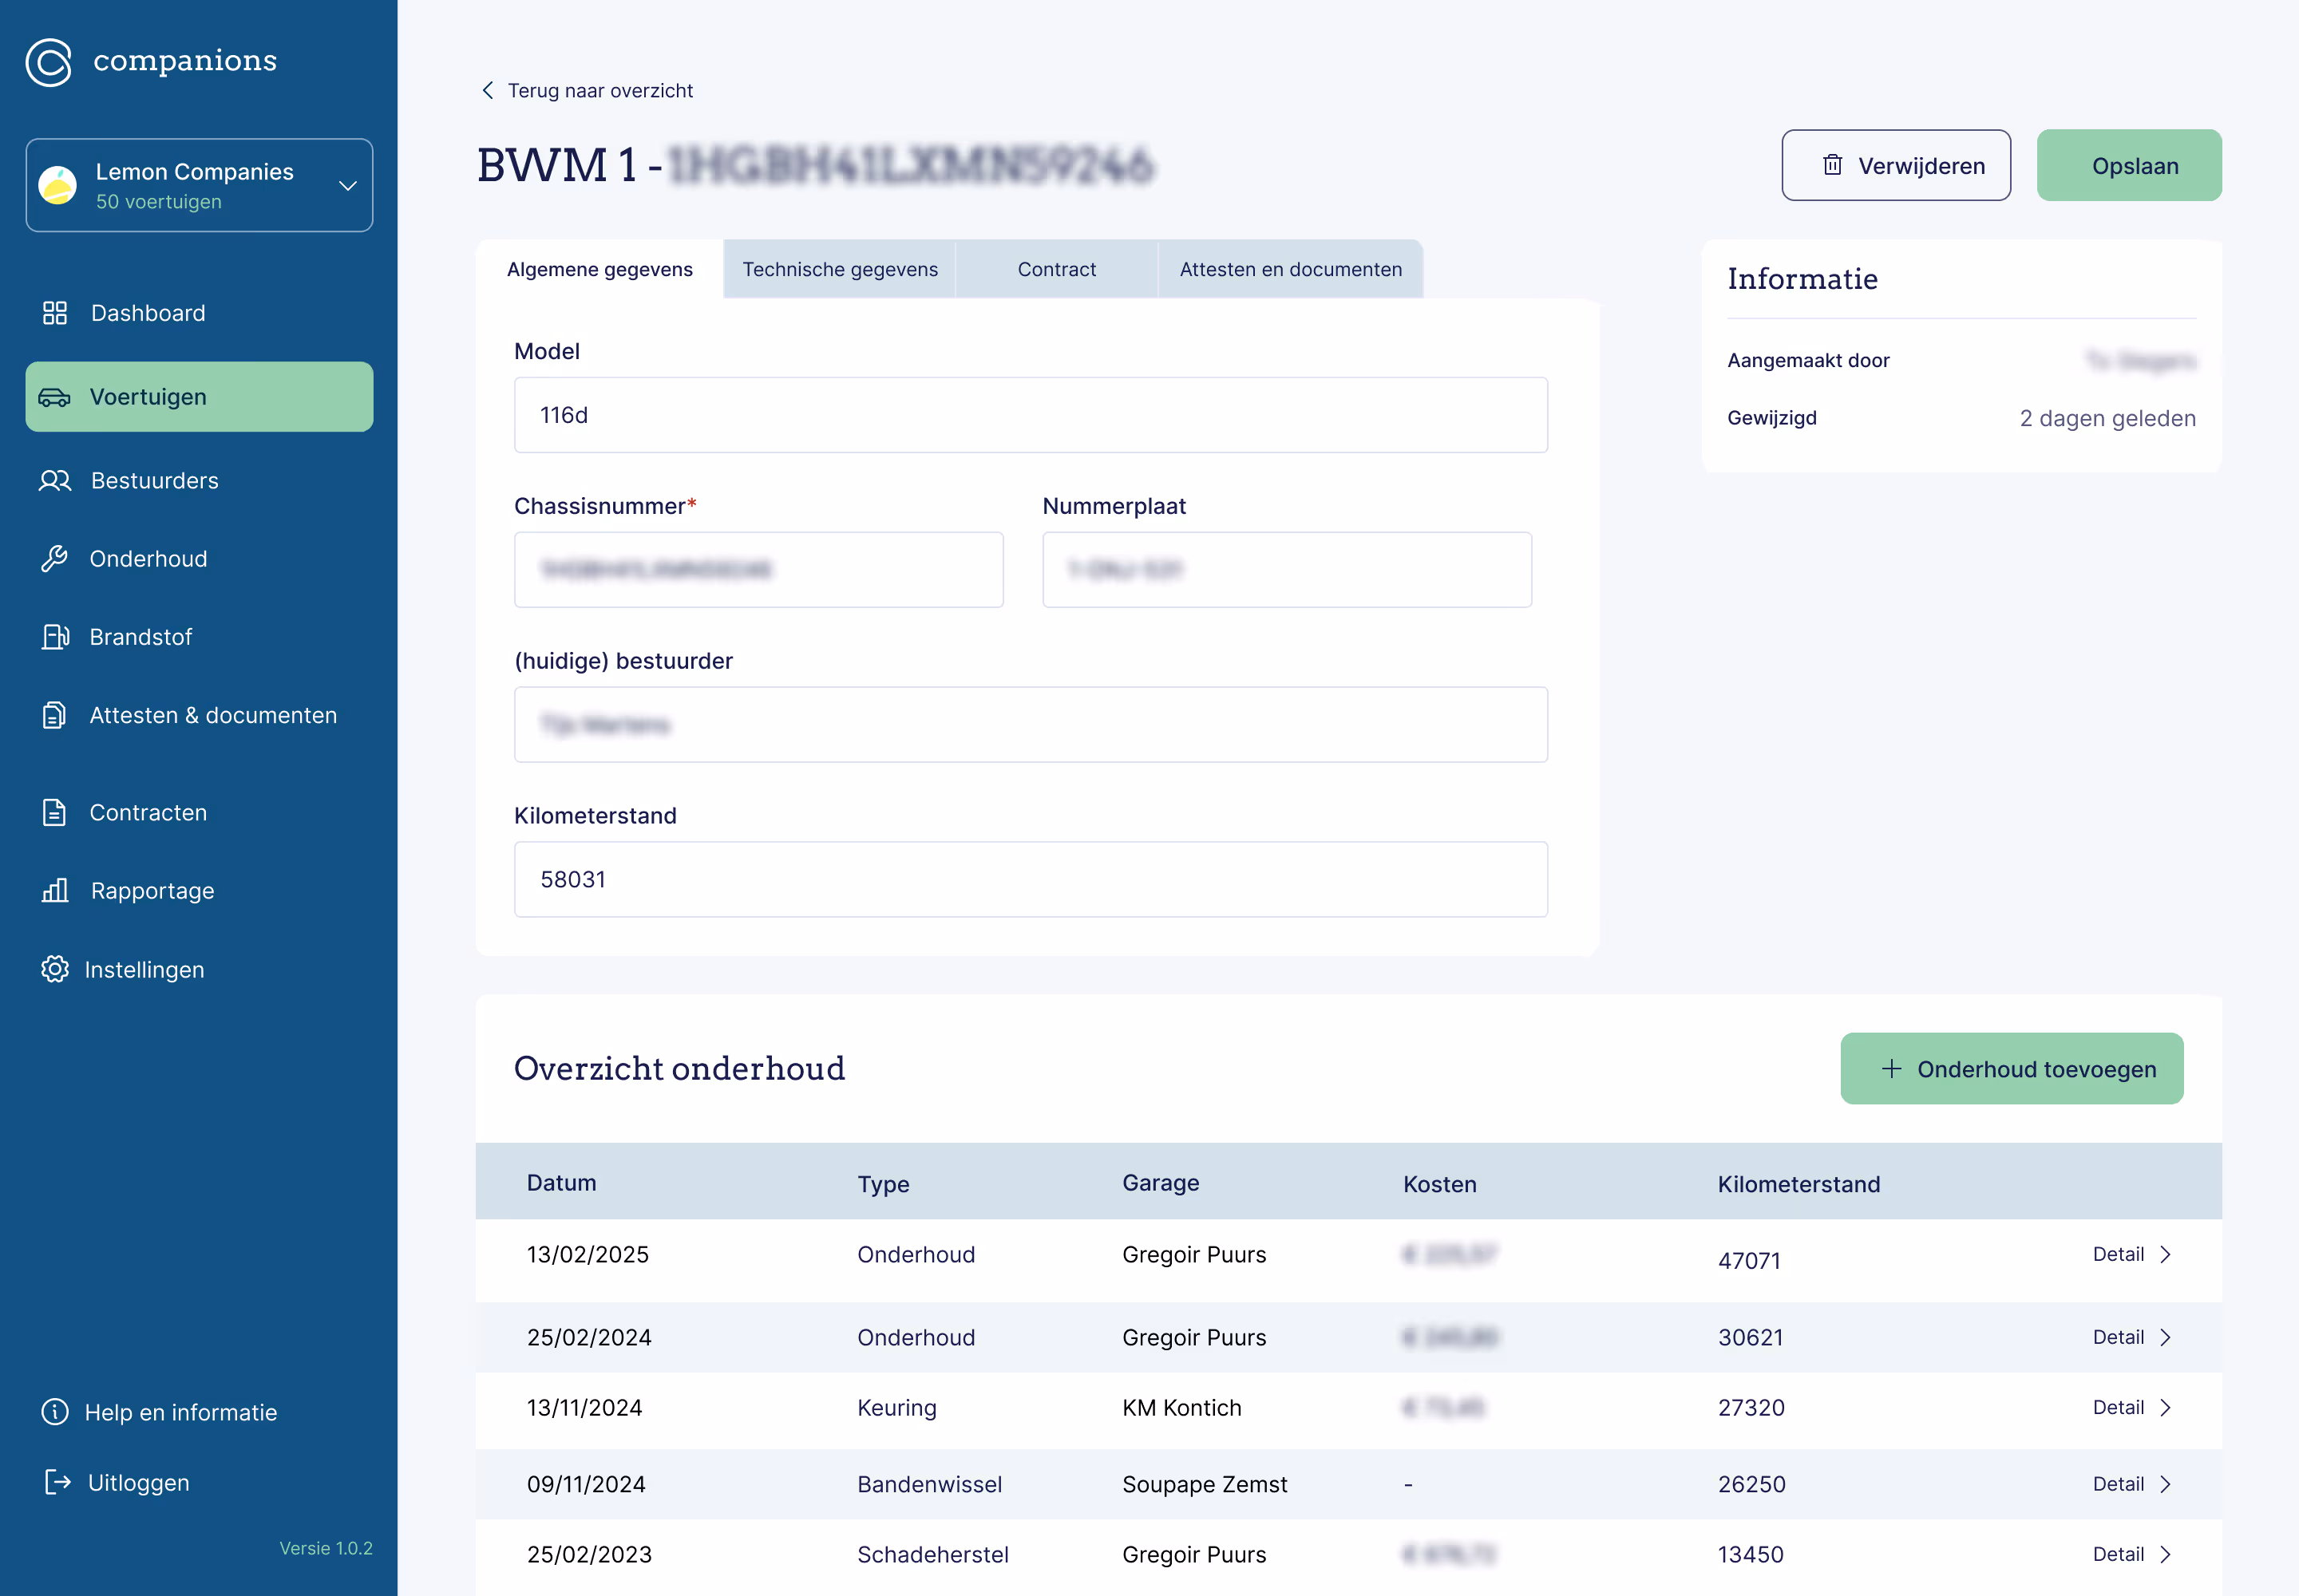Open Detail for Bandenwissel row

click(2131, 1484)
